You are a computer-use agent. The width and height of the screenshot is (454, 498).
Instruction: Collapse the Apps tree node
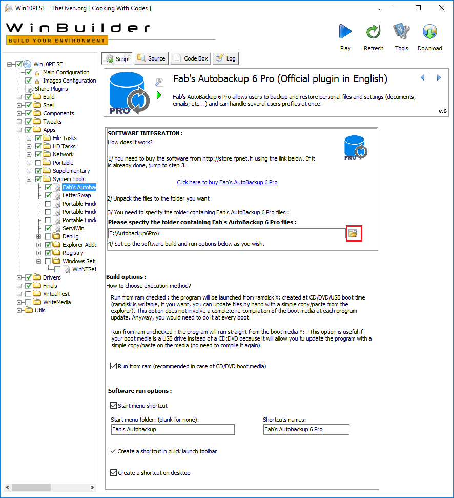click(19, 130)
